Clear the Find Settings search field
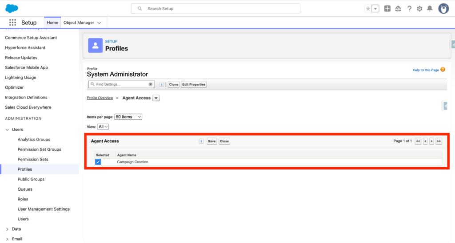 click(x=151, y=84)
